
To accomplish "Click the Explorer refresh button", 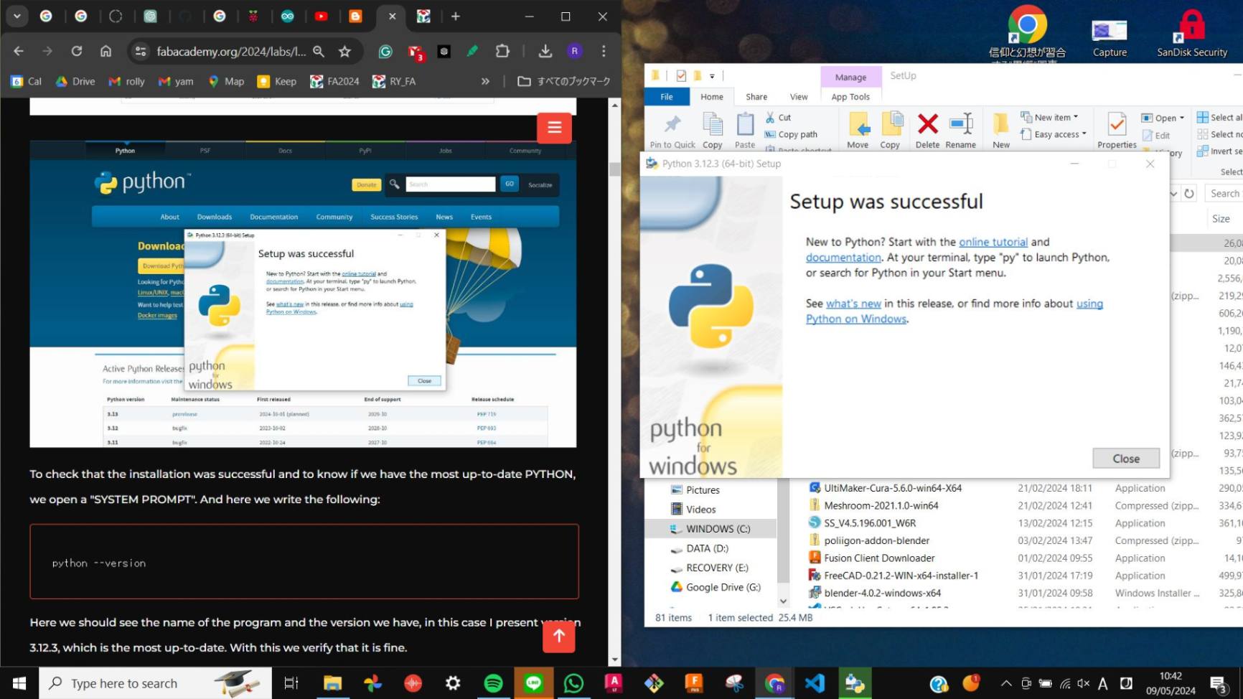I will (x=1189, y=194).
